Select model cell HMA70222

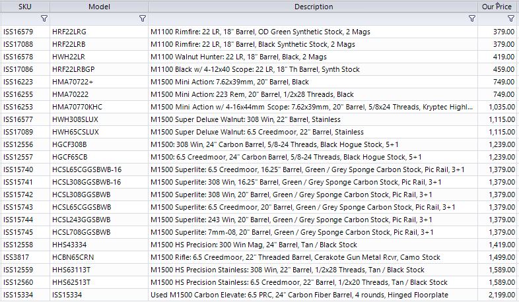click(x=99, y=94)
